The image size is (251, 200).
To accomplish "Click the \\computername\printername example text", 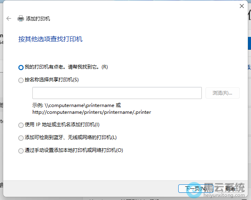I will [80, 105].
